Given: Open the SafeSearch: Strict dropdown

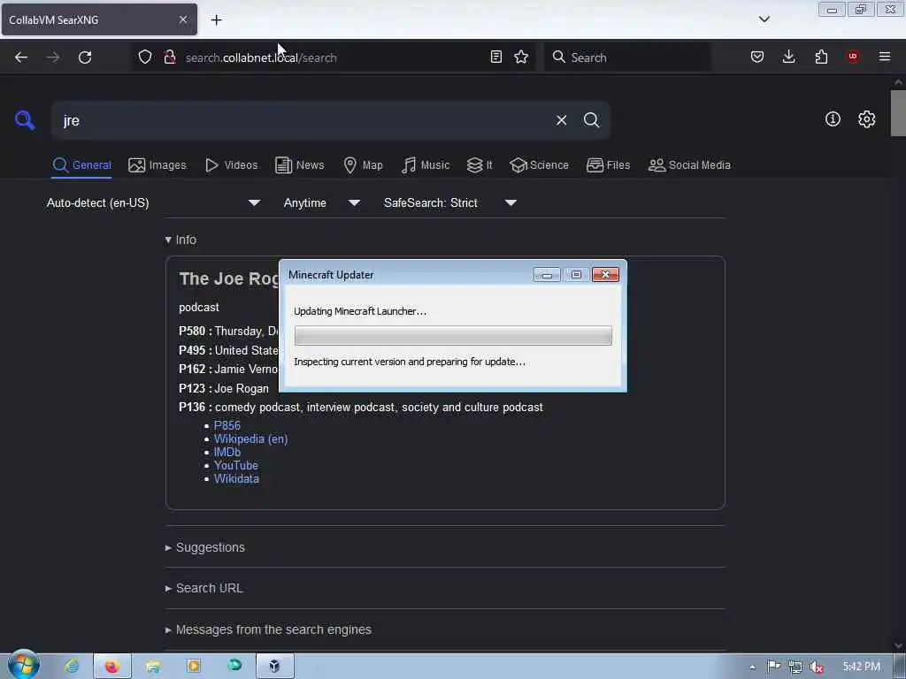Looking at the screenshot, I should click(x=450, y=202).
